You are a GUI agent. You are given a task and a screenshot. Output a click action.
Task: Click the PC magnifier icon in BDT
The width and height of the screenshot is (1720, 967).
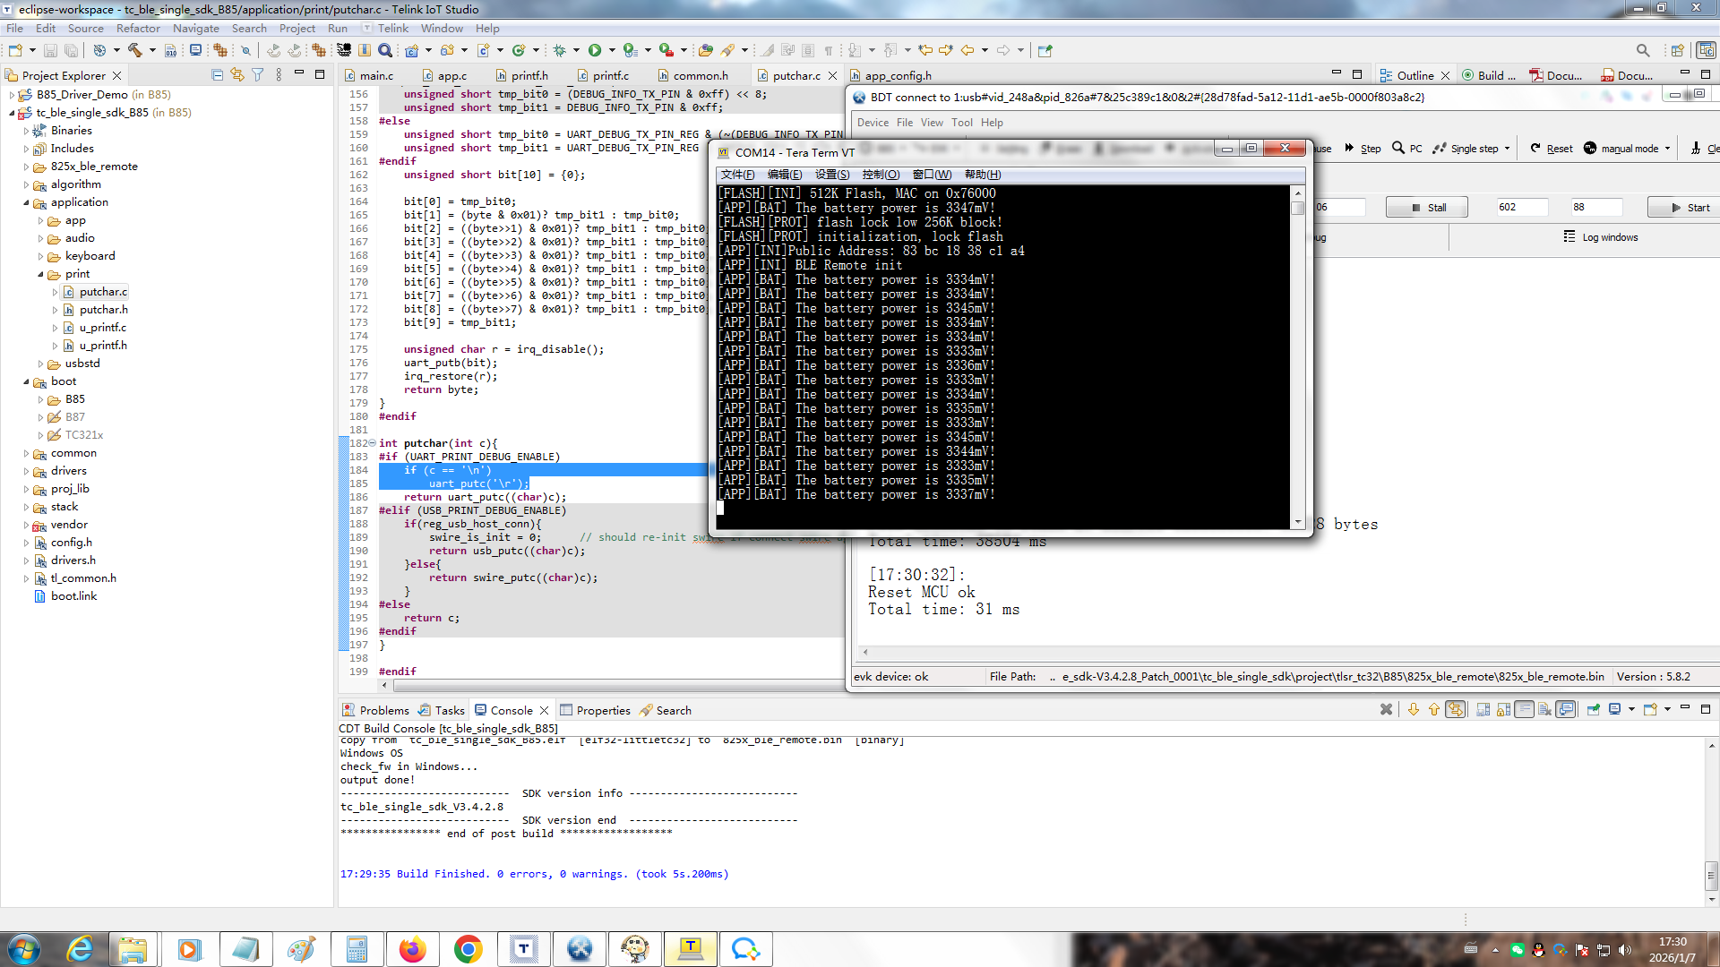[1399, 149]
